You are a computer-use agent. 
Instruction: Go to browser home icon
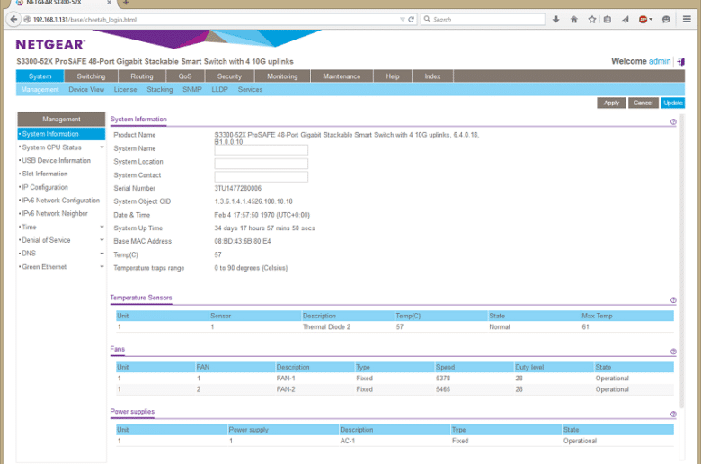tap(574, 19)
